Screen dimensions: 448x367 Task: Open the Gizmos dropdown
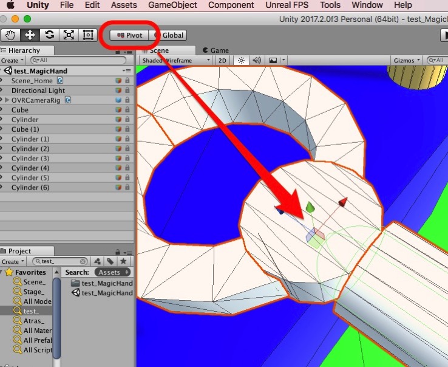(x=406, y=61)
